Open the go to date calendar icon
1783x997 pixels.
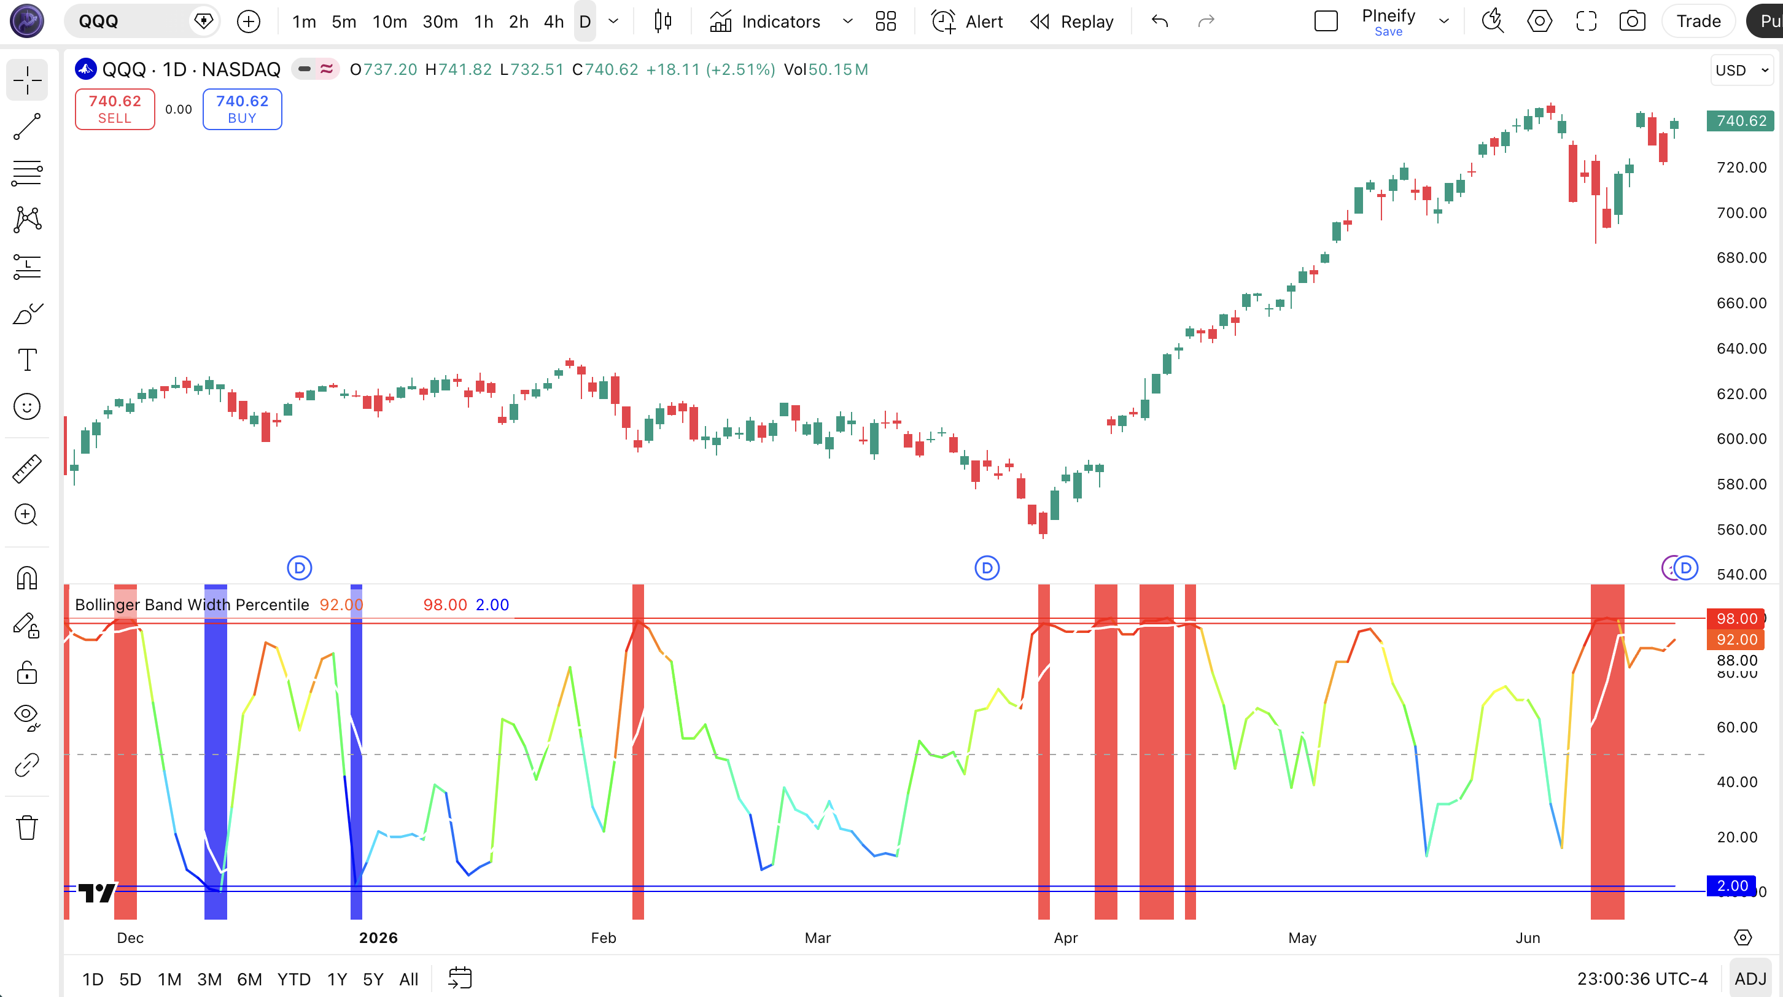(460, 977)
